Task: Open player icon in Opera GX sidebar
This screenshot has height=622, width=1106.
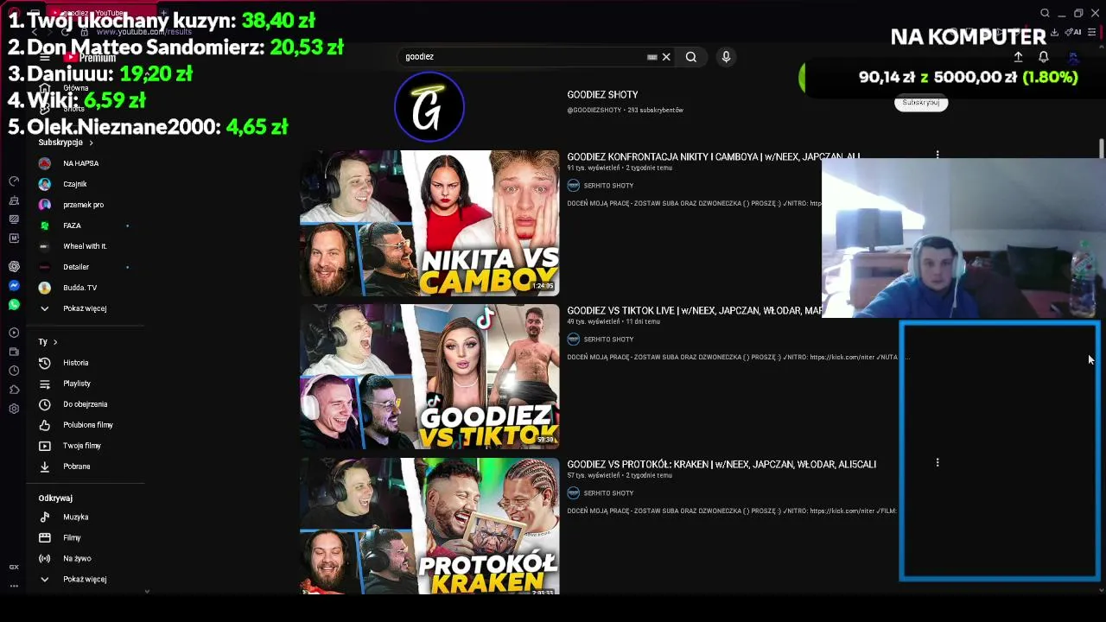Action: 14,333
